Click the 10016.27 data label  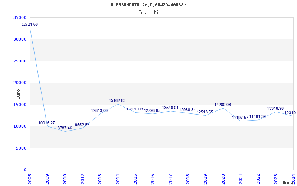(x=47, y=123)
